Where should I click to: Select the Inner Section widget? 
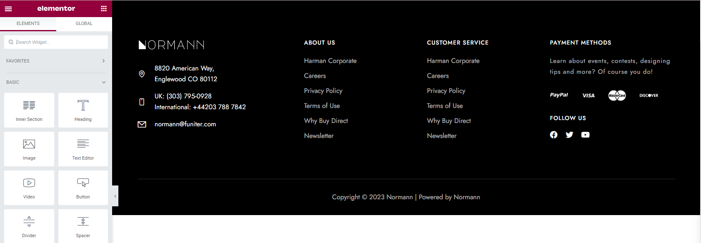click(x=29, y=110)
